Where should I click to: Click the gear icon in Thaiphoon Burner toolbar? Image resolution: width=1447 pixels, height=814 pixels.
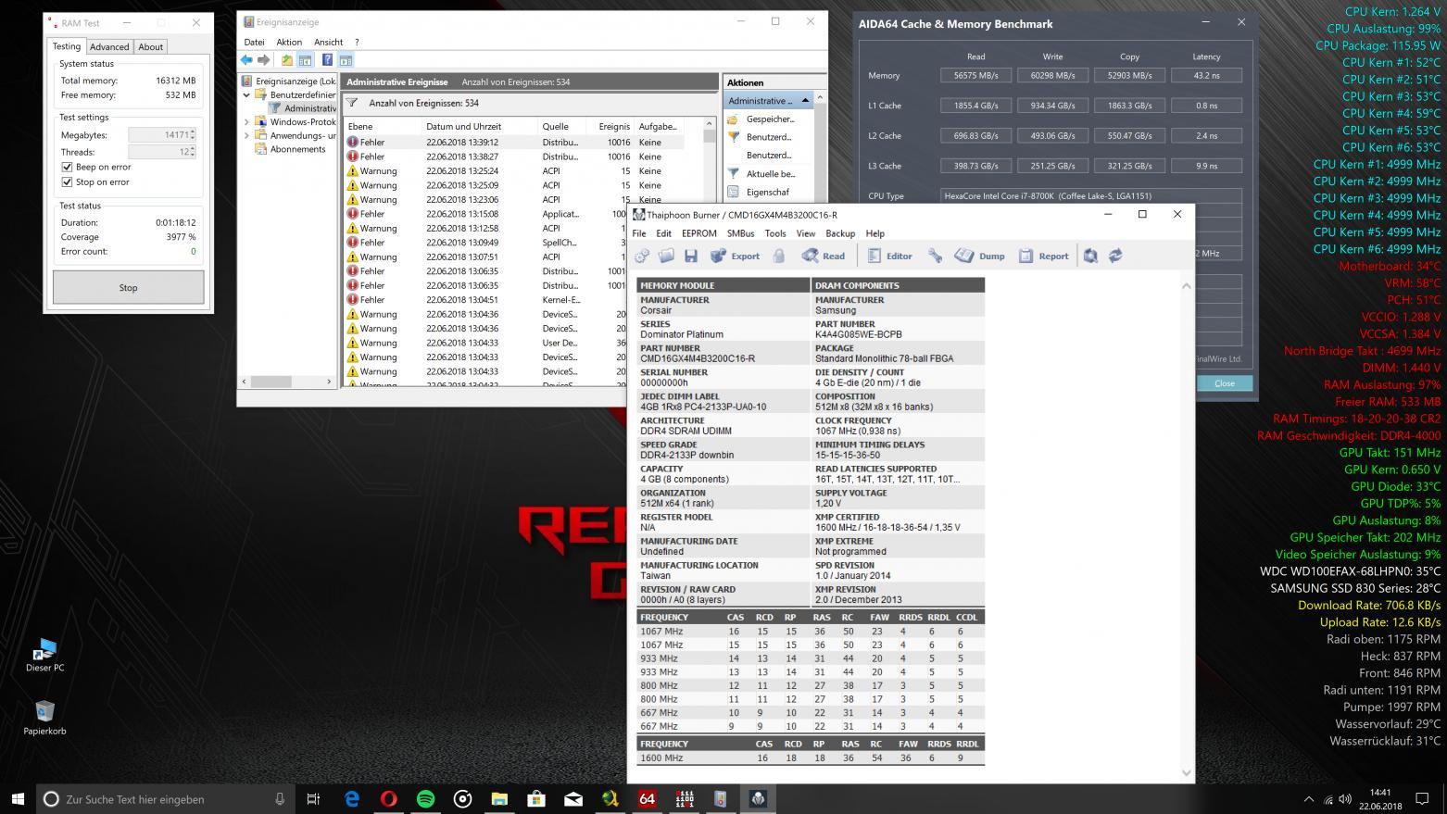tap(642, 257)
